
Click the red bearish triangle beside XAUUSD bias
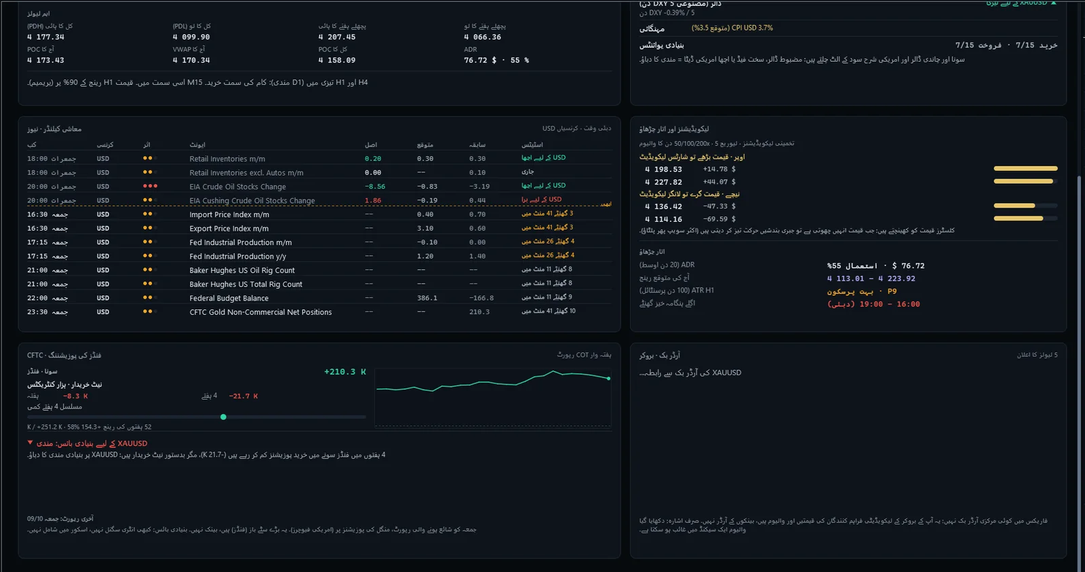click(30, 442)
